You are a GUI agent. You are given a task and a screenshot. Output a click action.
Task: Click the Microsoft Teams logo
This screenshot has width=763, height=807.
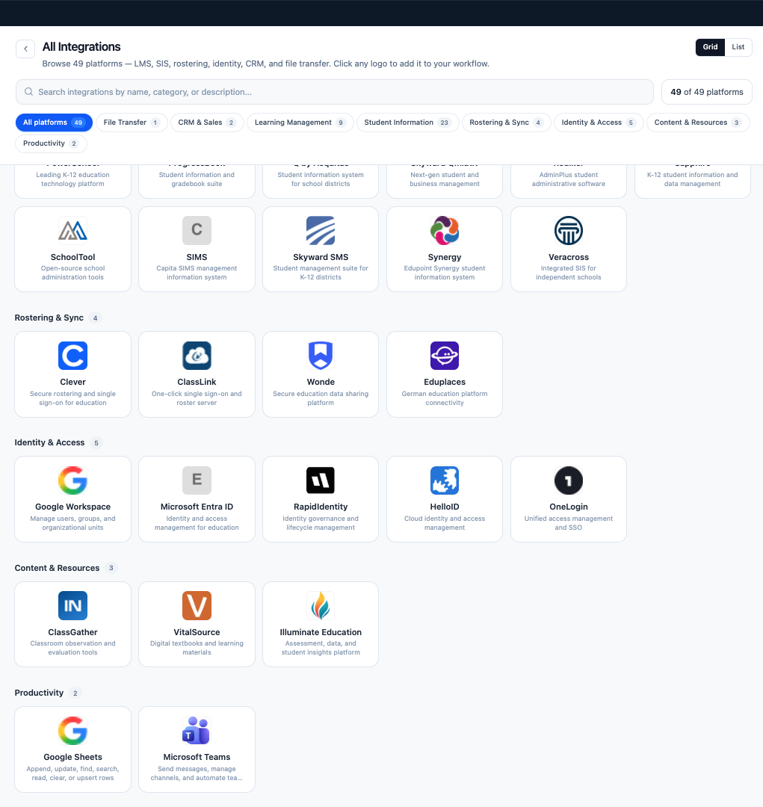(197, 730)
